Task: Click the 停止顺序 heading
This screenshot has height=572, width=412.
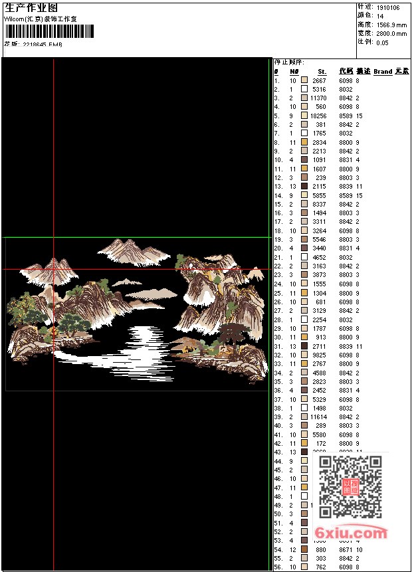Action: 288,62
